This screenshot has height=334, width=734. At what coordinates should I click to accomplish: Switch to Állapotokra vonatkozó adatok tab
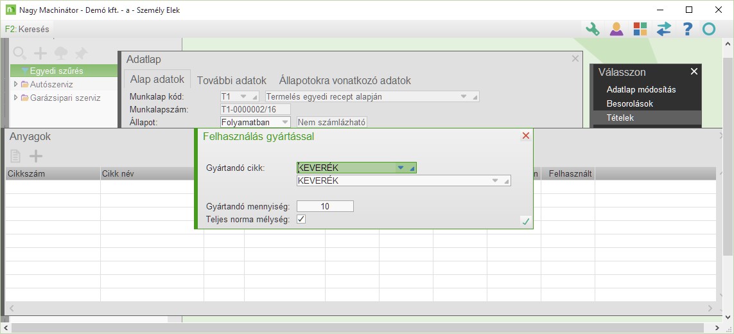tap(345, 80)
